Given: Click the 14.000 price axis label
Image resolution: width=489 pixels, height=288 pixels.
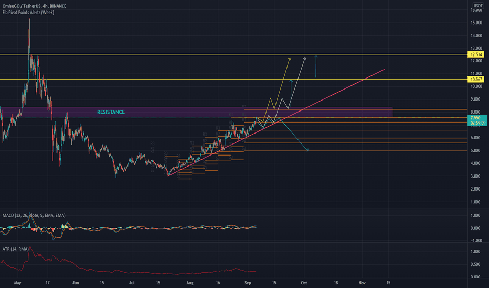Looking at the screenshot, I should tap(476, 36).
